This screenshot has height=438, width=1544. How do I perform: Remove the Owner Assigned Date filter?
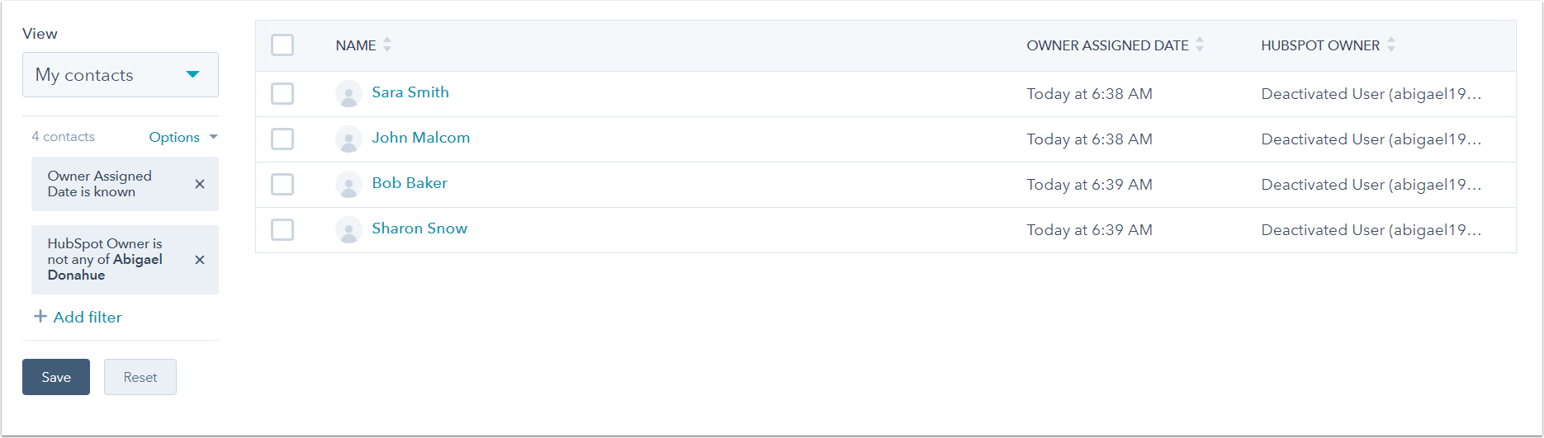click(x=200, y=184)
